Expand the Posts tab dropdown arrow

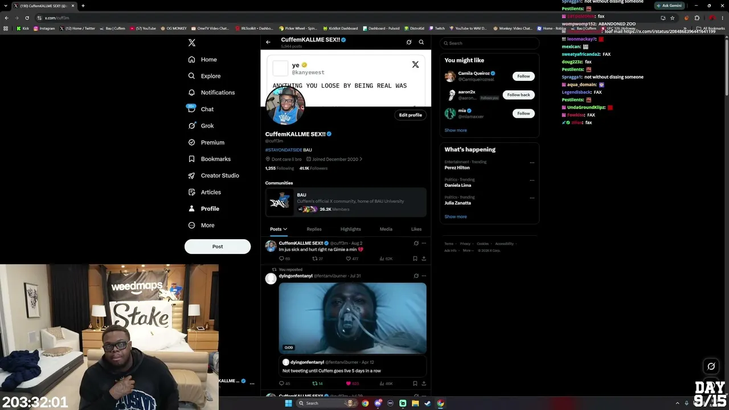coord(285,229)
